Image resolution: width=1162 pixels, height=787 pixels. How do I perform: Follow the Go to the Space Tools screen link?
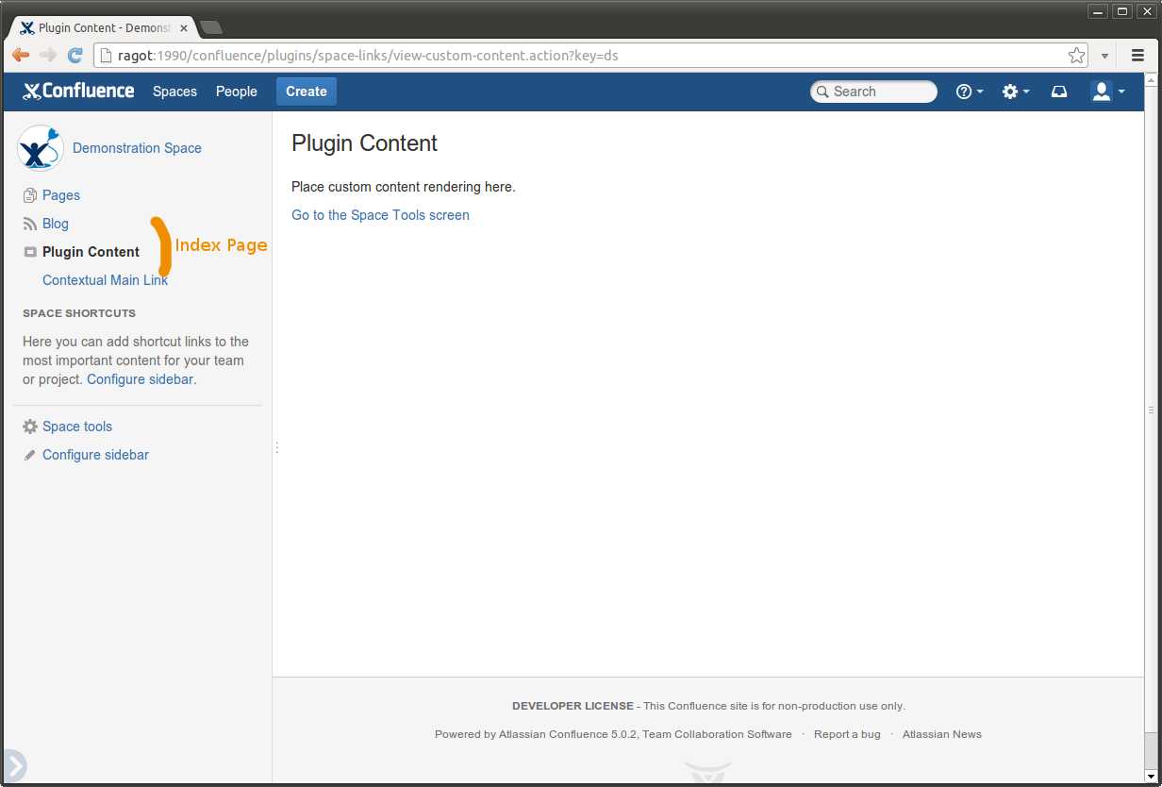(x=380, y=215)
